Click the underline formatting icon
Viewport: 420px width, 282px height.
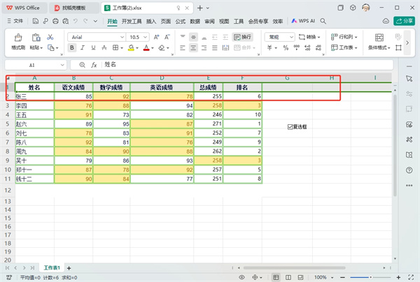click(x=93, y=47)
